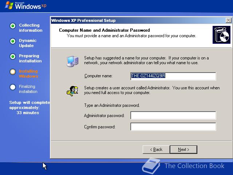Go back with the Back button
The image size is (233, 175).
click(156, 149)
